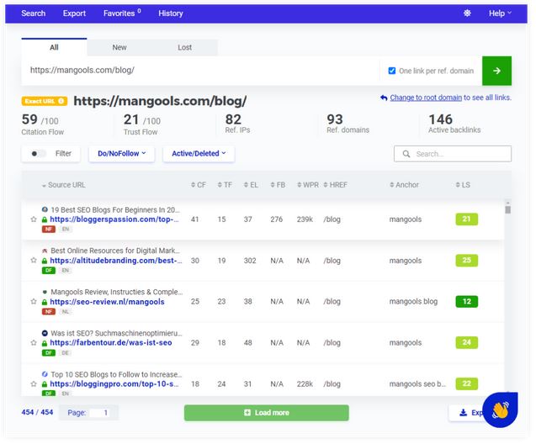Open the Export menu item
This screenshot has width=536, height=444.
(74, 13)
